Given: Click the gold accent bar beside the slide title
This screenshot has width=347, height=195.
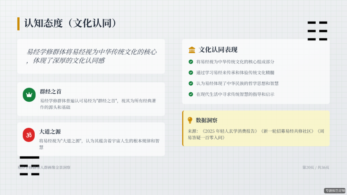Looking at the screenshot, I should coord(18,23).
